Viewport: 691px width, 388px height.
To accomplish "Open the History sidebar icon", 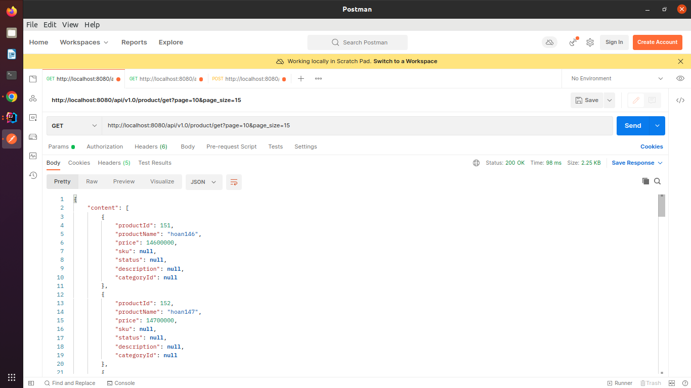I will 33,175.
